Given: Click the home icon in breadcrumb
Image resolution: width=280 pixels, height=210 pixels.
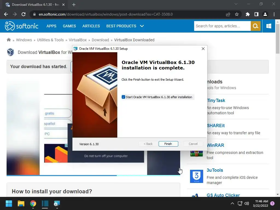Looking at the screenshot, I should click(8, 40).
